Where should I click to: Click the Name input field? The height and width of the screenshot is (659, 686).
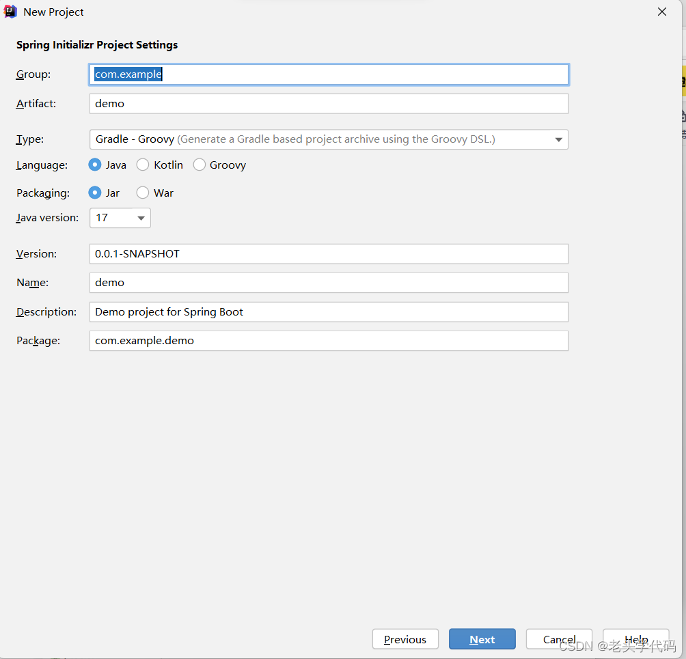(x=329, y=283)
